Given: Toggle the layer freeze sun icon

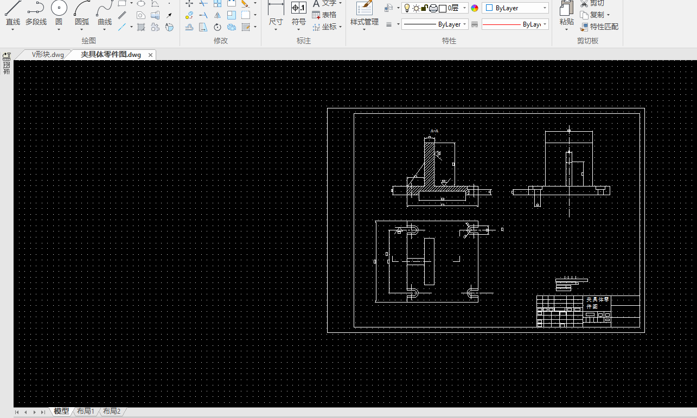Looking at the screenshot, I should [x=415, y=8].
